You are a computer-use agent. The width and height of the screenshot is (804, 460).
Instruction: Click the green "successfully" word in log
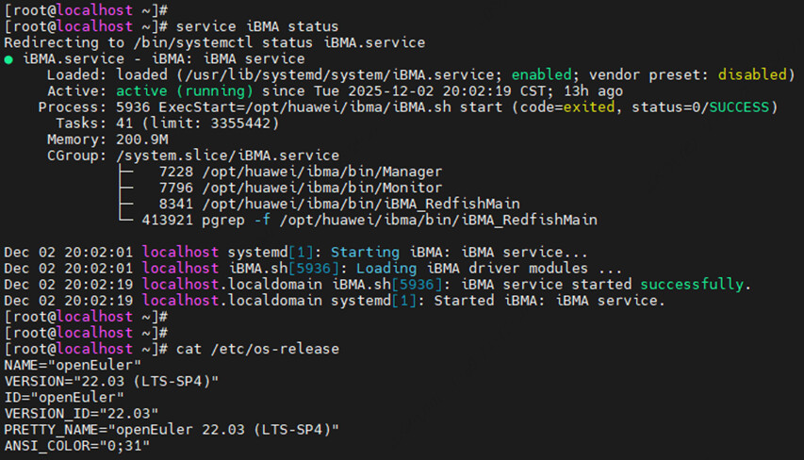(x=695, y=285)
